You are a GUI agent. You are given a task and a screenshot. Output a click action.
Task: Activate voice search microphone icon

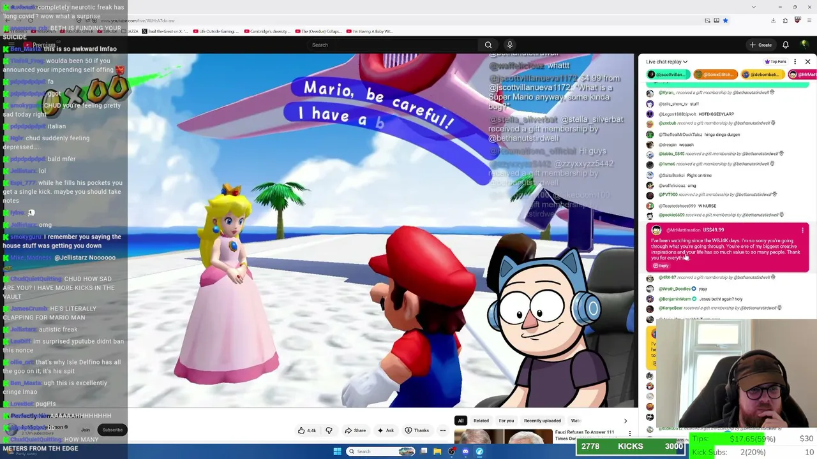pyautogui.click(x=509, y=45)
